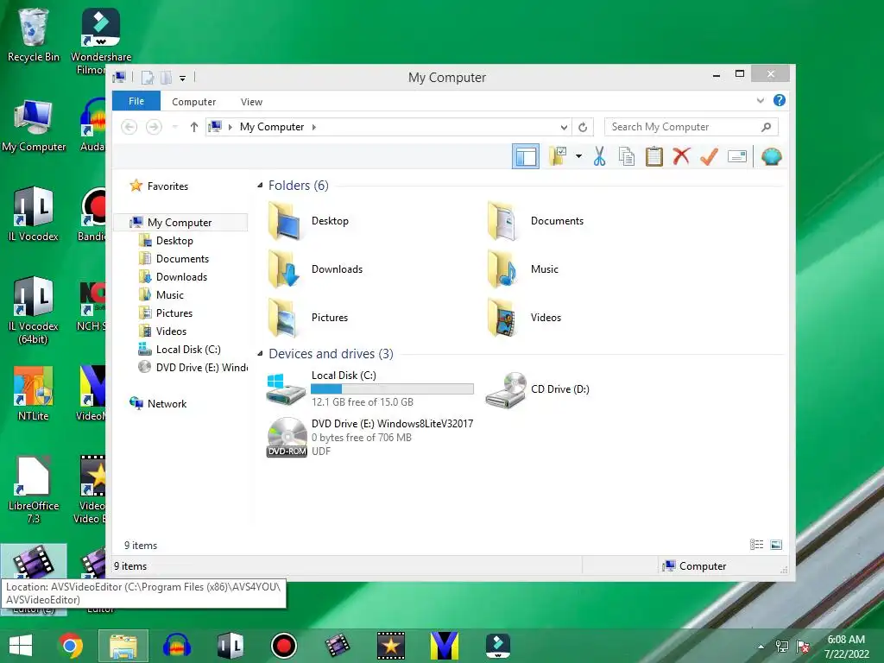Viewport: 884px width, 663px height.
Task: Open Explorer help question mark icon
Action: tap(780, 100)
